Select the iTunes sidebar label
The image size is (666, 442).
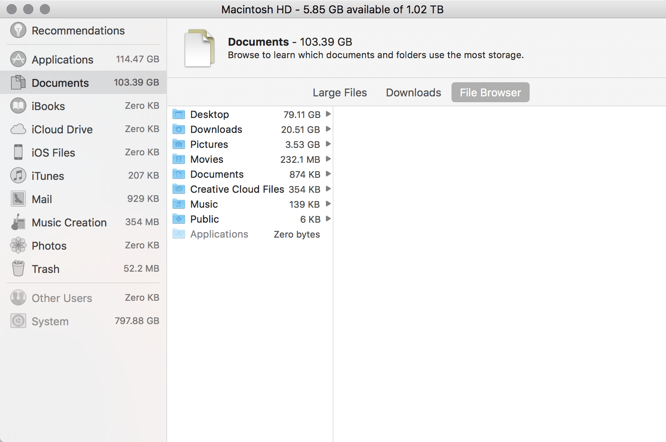click(48, 176)
